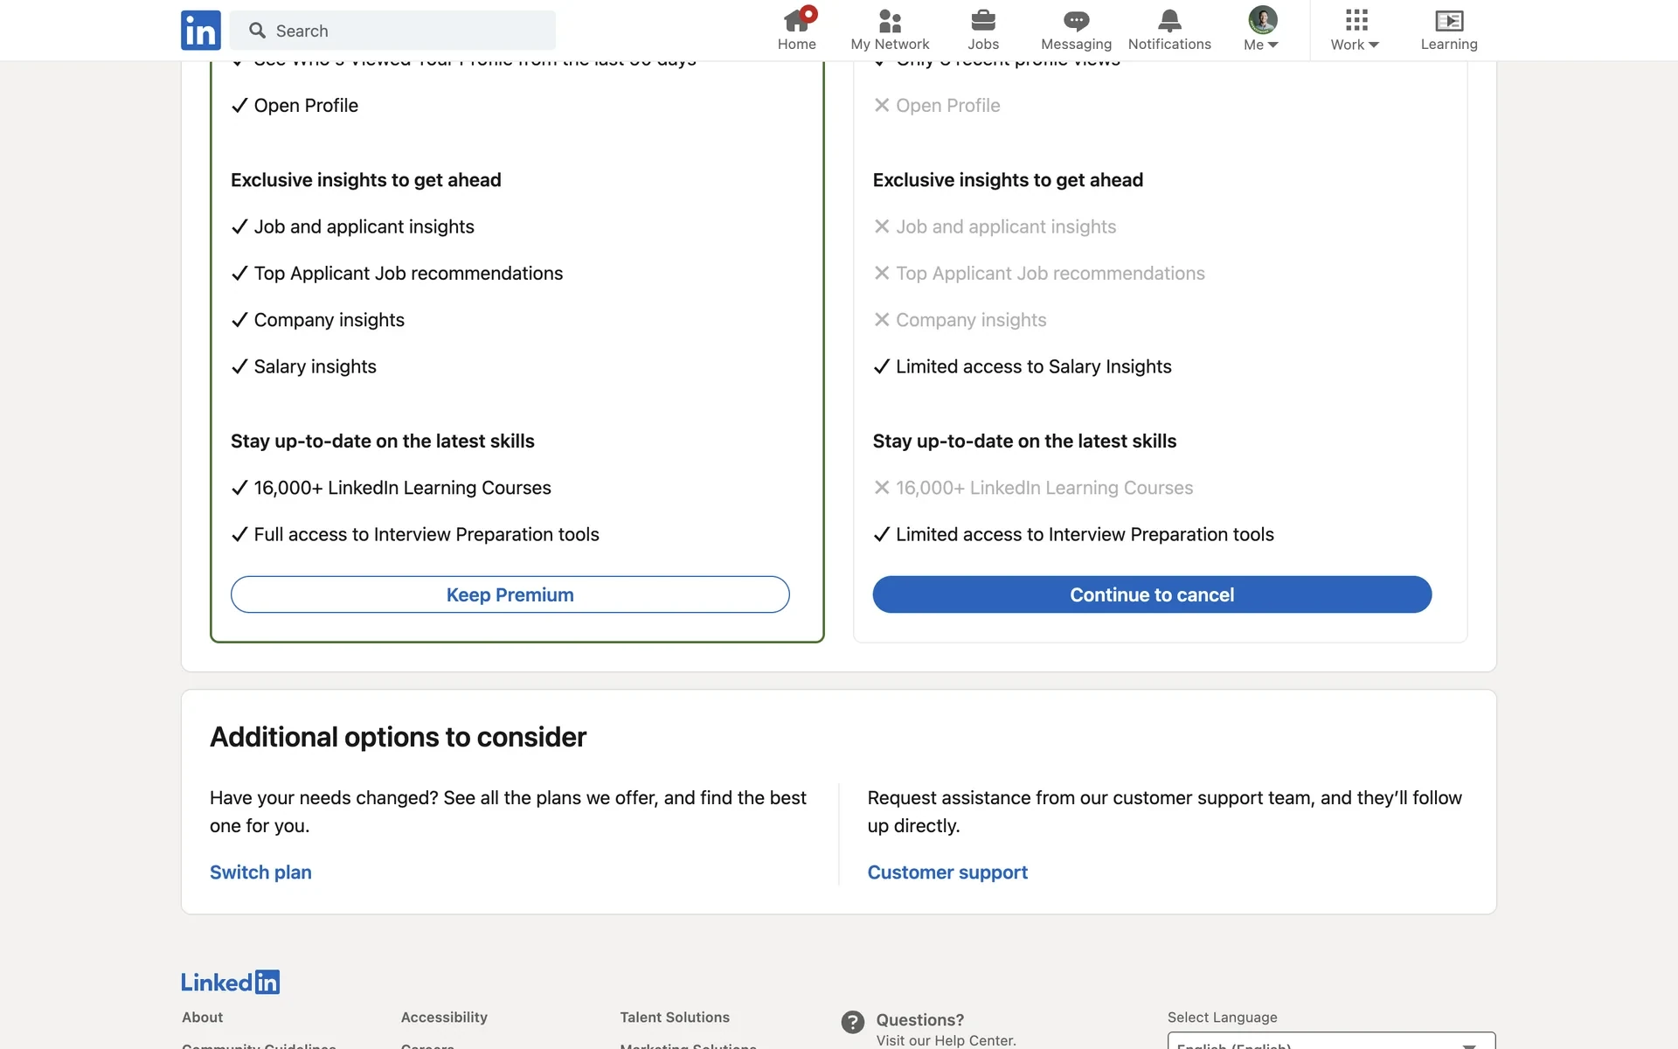
Task: Click the Search field
Action: pyautogui.click(x=392, y=31)
